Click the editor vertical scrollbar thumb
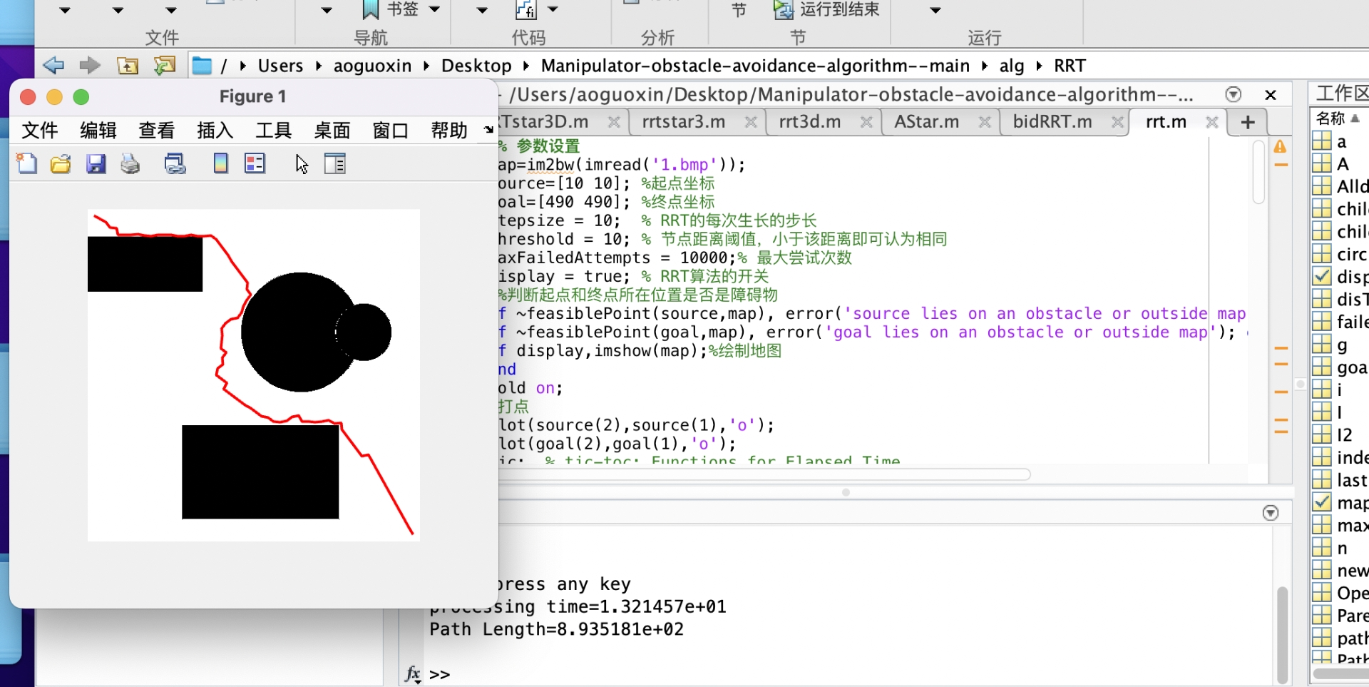This screenshot has width=1369, height=687. click(1258, 172)
